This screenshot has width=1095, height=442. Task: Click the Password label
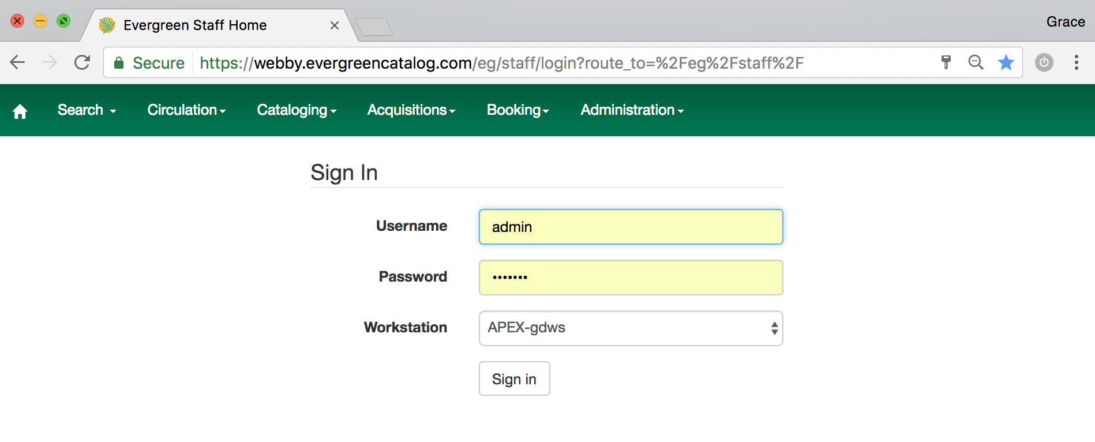412,277
